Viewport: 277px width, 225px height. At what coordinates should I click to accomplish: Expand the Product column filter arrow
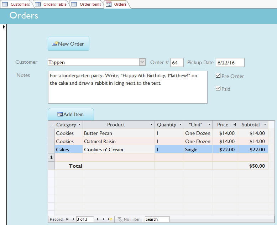tap(151, 125)
